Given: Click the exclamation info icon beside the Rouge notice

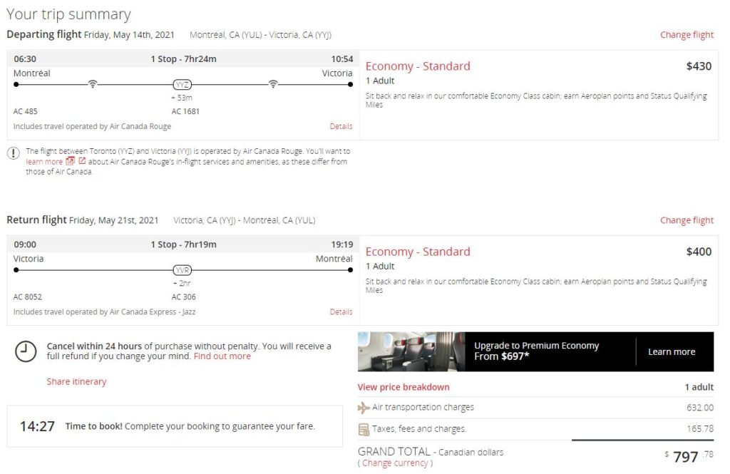Looking at the screenshot, I should click(14, 153).
